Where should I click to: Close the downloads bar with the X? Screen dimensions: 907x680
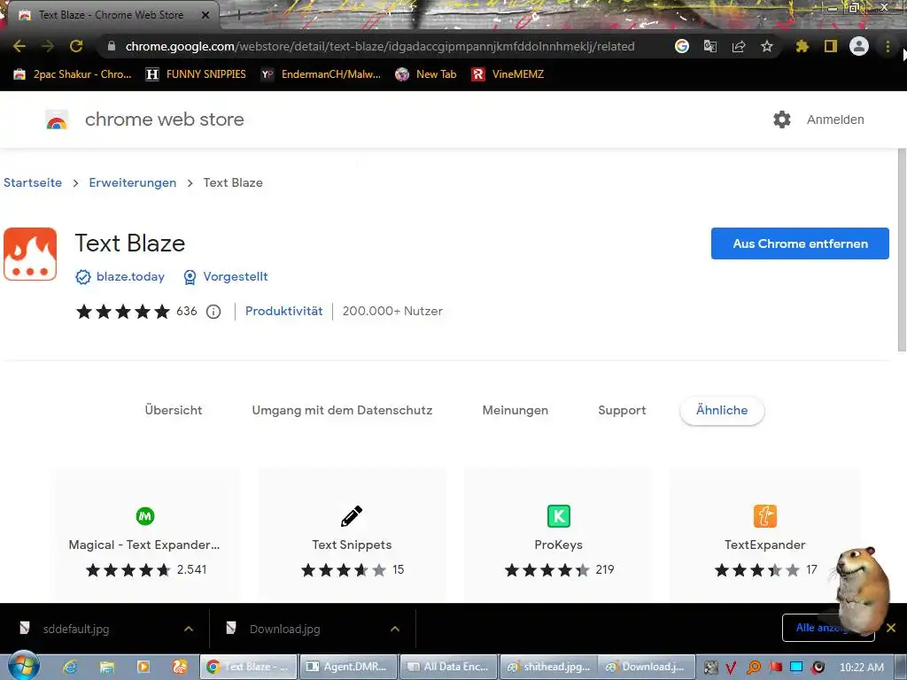(891, 628)
